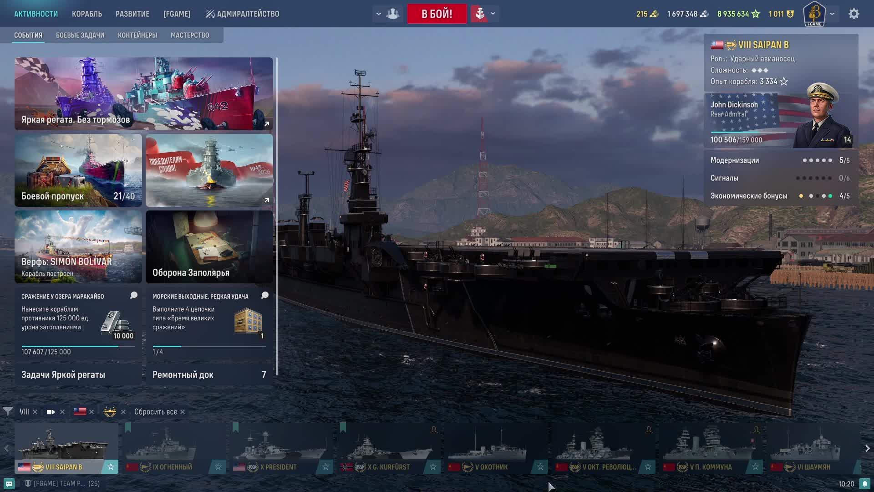
Task: Open the doubloons balance showing 215
Action: (647, 14)
